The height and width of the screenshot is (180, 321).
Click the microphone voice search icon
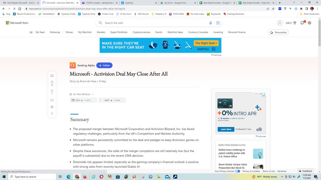tap(211, 23)
